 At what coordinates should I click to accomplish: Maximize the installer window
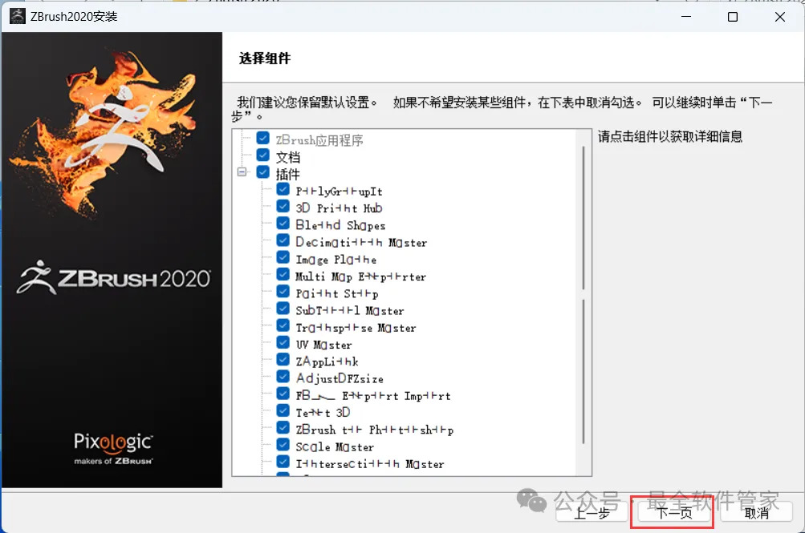coord(733,16)
